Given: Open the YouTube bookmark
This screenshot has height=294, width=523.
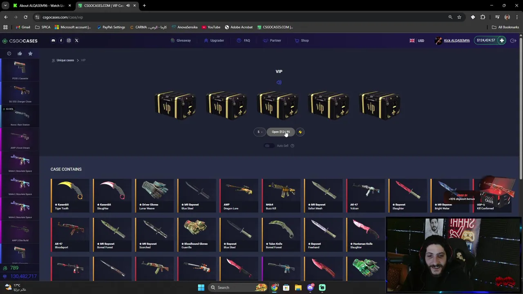Looking at the screenshot, I should coord(211,27).
